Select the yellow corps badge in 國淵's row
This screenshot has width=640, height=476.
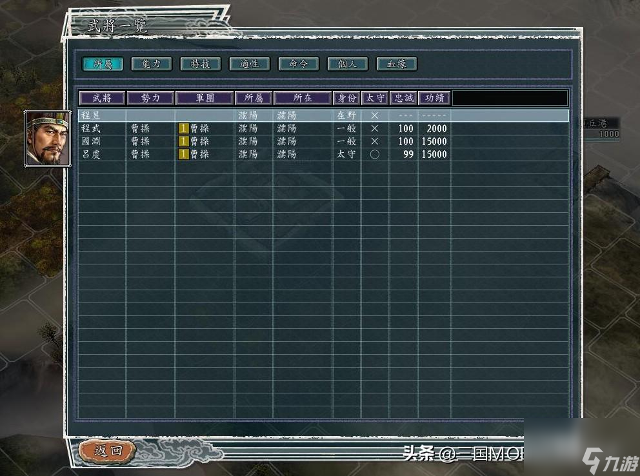coord(184,141)
